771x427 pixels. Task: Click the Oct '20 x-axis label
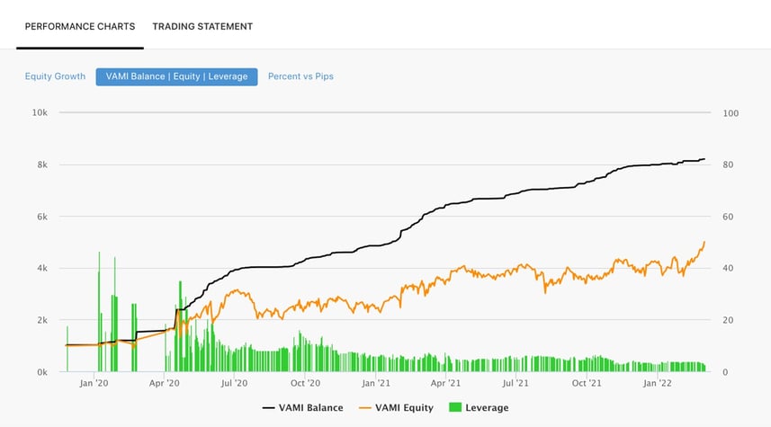click(x=305, y=383)
